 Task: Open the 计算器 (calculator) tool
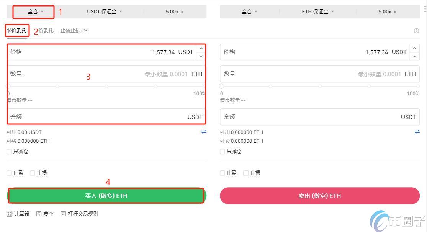coord(18,214)
